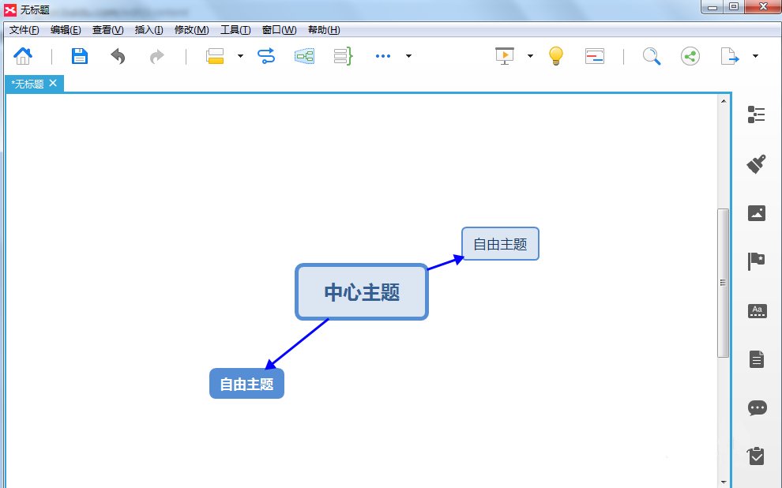782x488 pixels.
Task: Open the Notes panel in the sidebar
Action: click(x=757, y=359)
